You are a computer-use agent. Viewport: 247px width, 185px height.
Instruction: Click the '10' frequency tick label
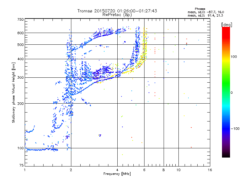tap(178, 170)
